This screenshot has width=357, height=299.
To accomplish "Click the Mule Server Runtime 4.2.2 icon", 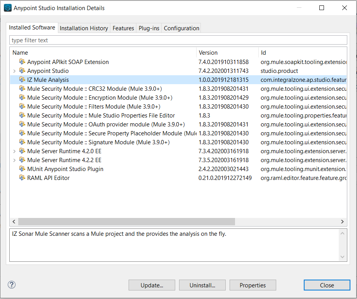I will [22, 160].
